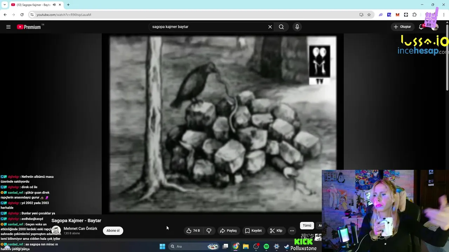Open the channel avatar of Mehmet Can Öntürk
Screen dimensions: 449x252
point(56,231)
